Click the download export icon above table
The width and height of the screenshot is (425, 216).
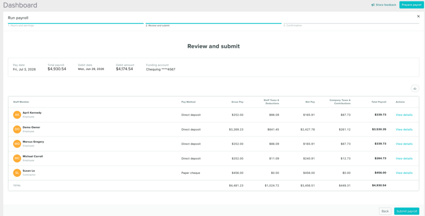(414, 88)
